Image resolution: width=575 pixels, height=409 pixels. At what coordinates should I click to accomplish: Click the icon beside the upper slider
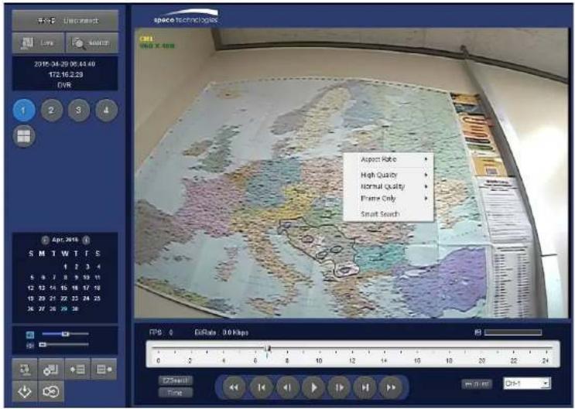(30, 335)
